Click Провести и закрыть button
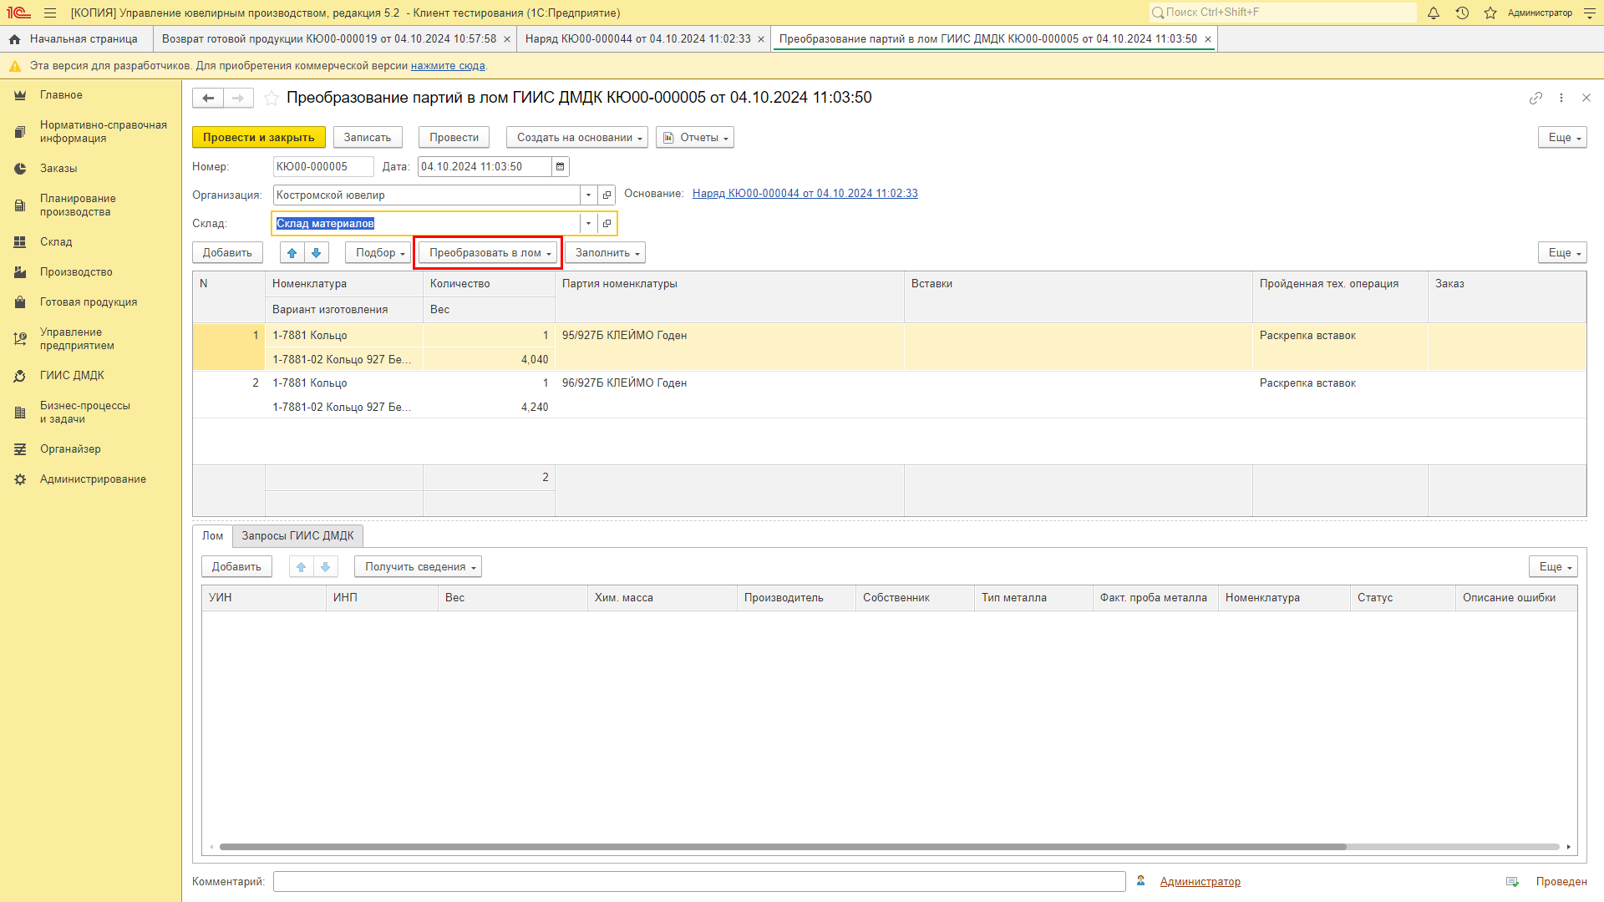The image size is (1604, 902). tap(258, 138)
